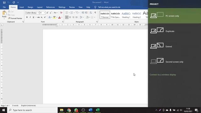This screenshot has width=201, height=113.
Task: Apply subscript formatting
Action: tap(42, 17)
